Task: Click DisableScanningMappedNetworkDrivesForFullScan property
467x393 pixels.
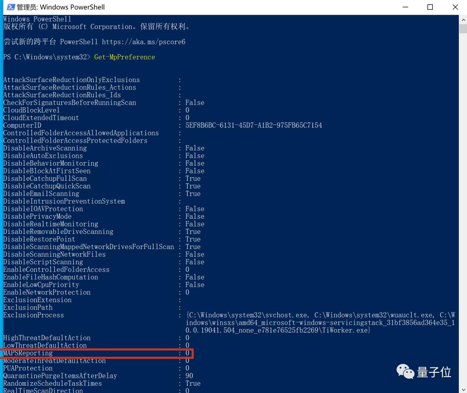Action: click(89, 247)
